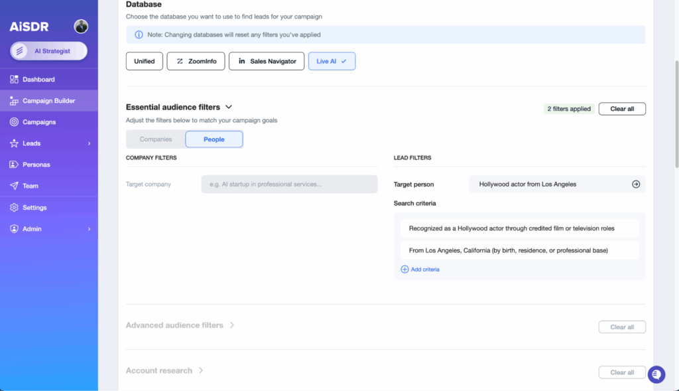Expand Advanced audience filters section
The height and width of the screenshot is (391, 679).
[232, 325]
